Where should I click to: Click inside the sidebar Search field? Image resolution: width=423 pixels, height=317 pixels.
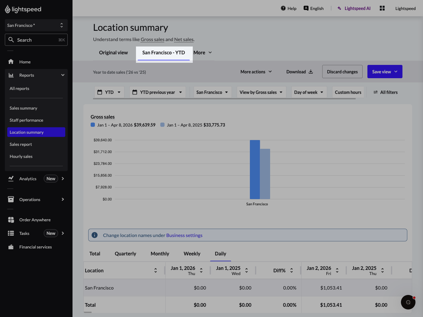[x=36, y=40]
